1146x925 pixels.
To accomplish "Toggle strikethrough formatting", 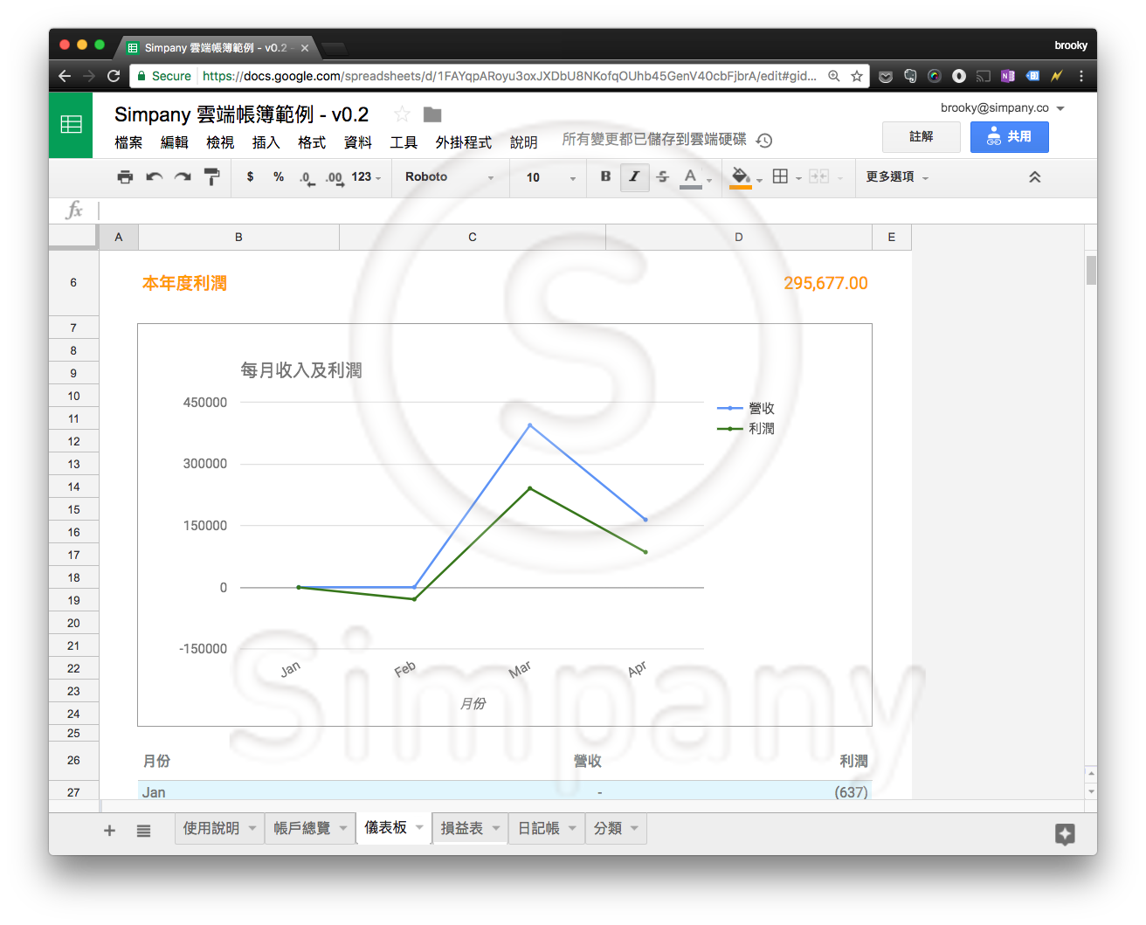I will [663, 176].
